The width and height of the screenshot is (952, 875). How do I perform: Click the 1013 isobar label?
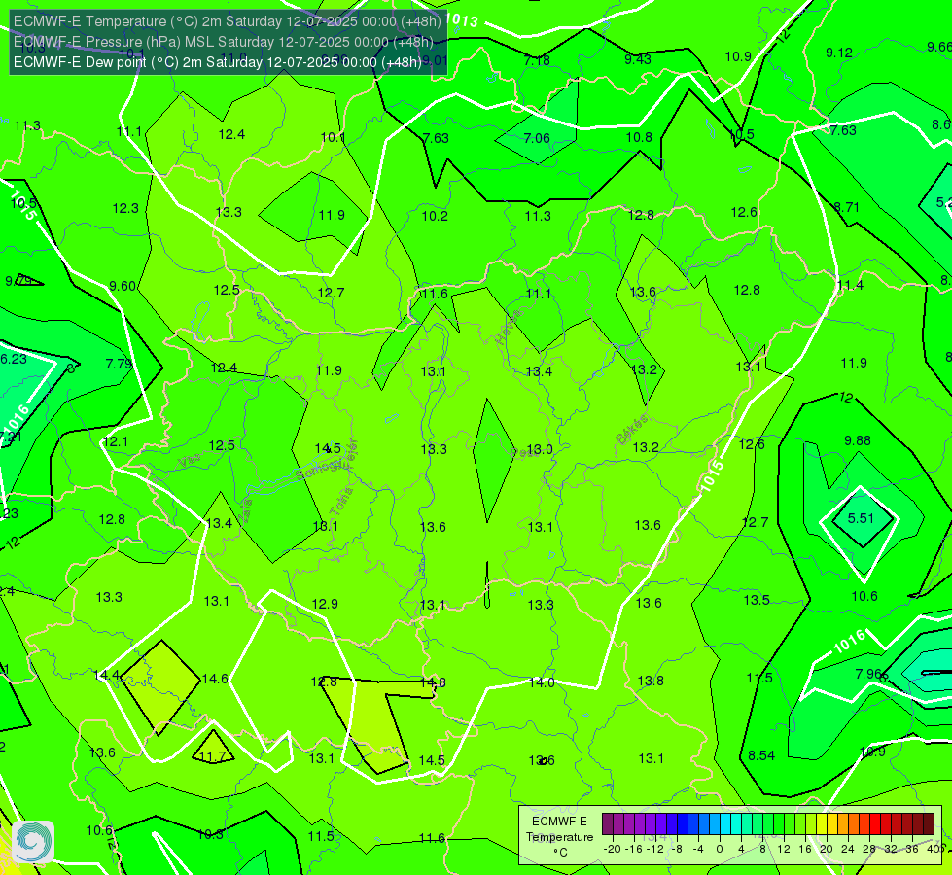462,20
